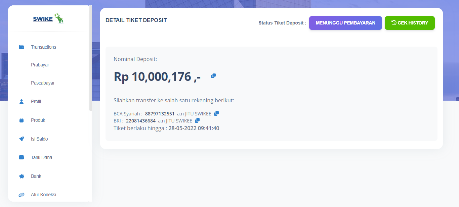Click the wallet icon beside Tarik Dana
459x207 pixels.
22,157
